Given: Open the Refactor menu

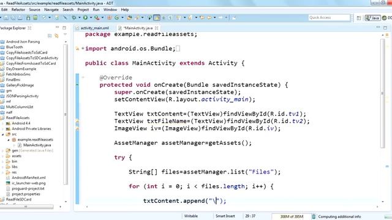Looking at the screenshot, I should pos(18,10).
